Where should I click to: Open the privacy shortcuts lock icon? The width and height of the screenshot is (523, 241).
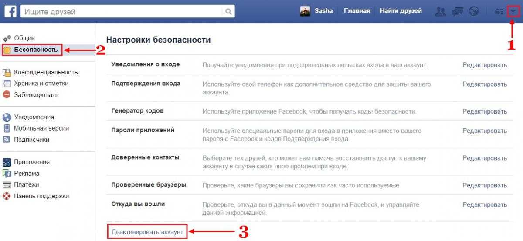pos(498,12)
